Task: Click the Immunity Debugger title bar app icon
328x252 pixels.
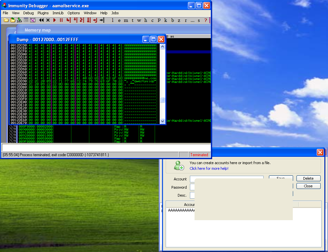Action: 4,5
